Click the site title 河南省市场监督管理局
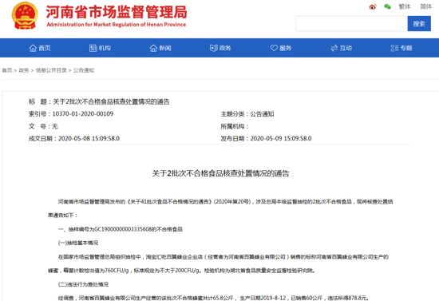 [117, 12]
